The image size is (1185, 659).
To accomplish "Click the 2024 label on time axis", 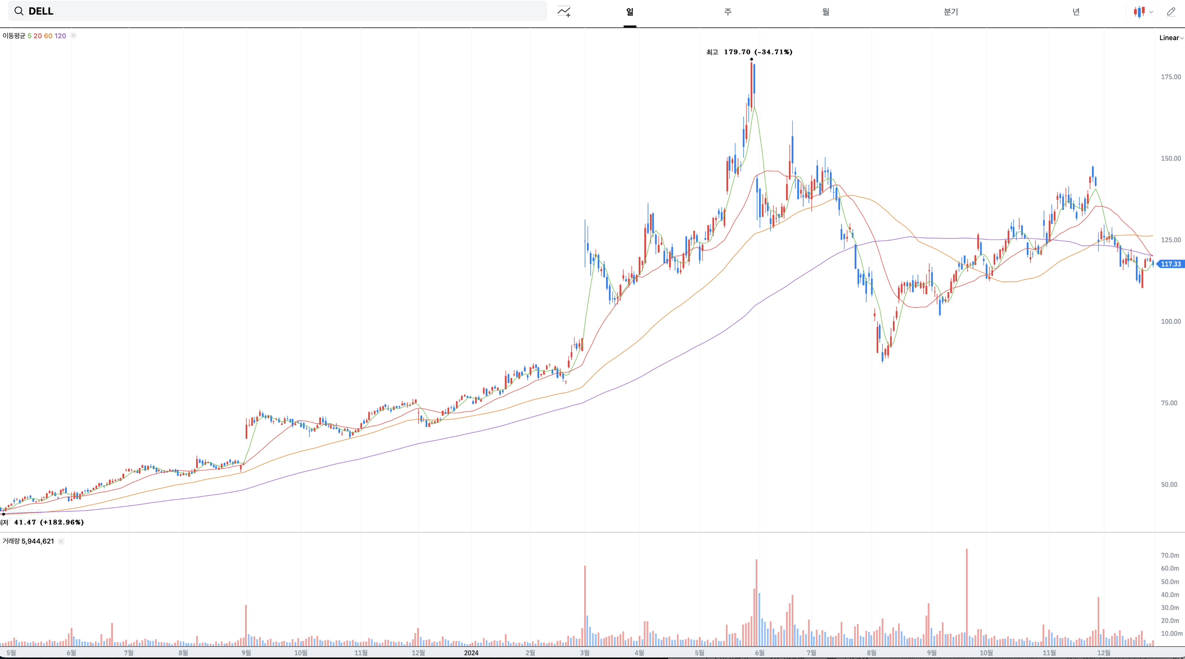I will [x=471, y=653].
